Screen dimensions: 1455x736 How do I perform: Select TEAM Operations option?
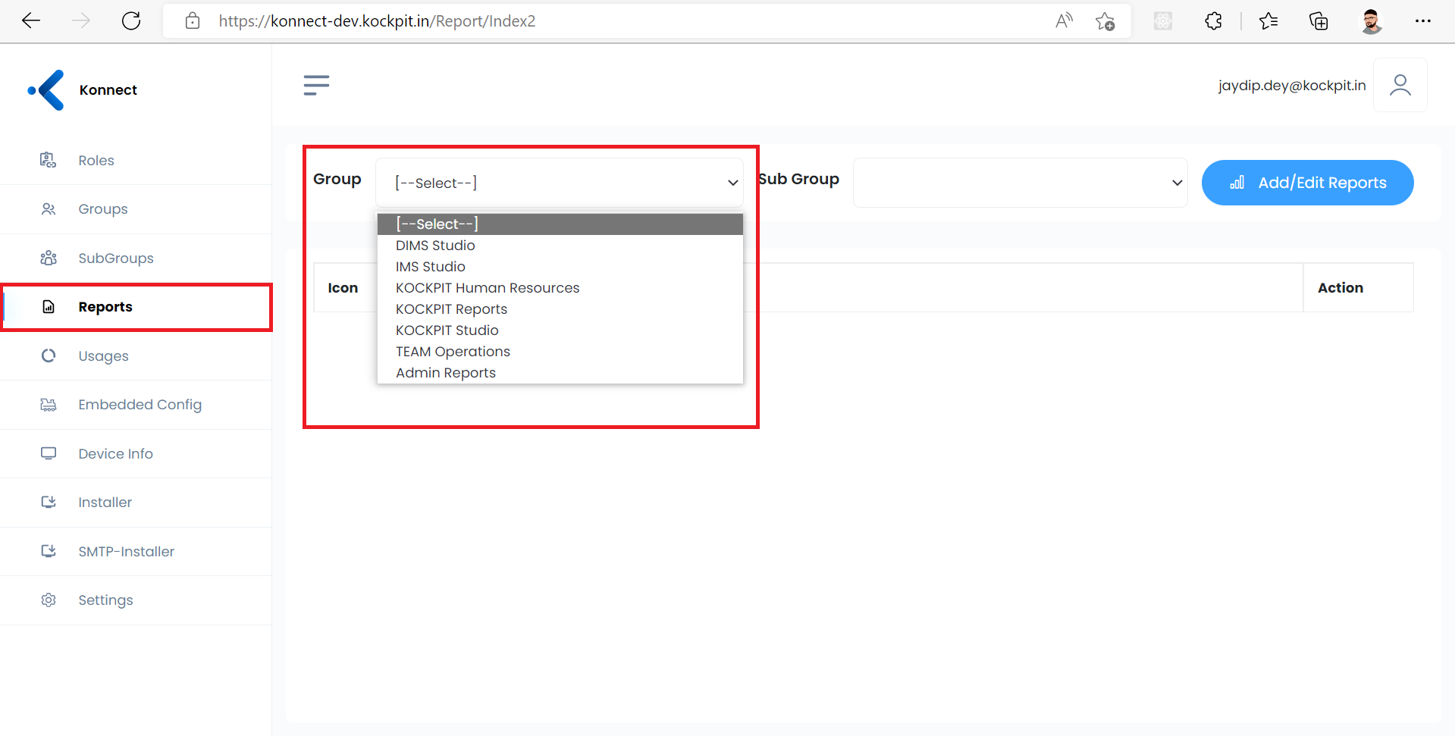[x=560, y=352]
